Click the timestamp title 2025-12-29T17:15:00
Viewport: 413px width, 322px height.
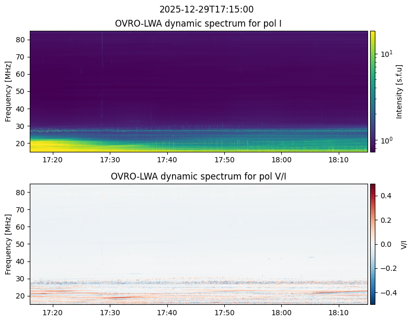[x=206, y=9]
